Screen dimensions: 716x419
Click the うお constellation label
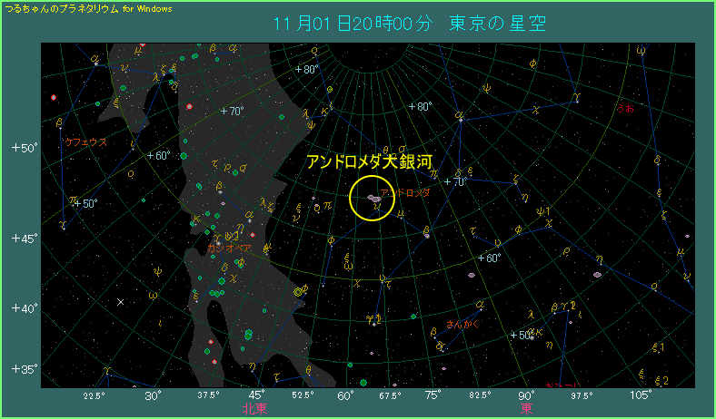pos(625,109)
